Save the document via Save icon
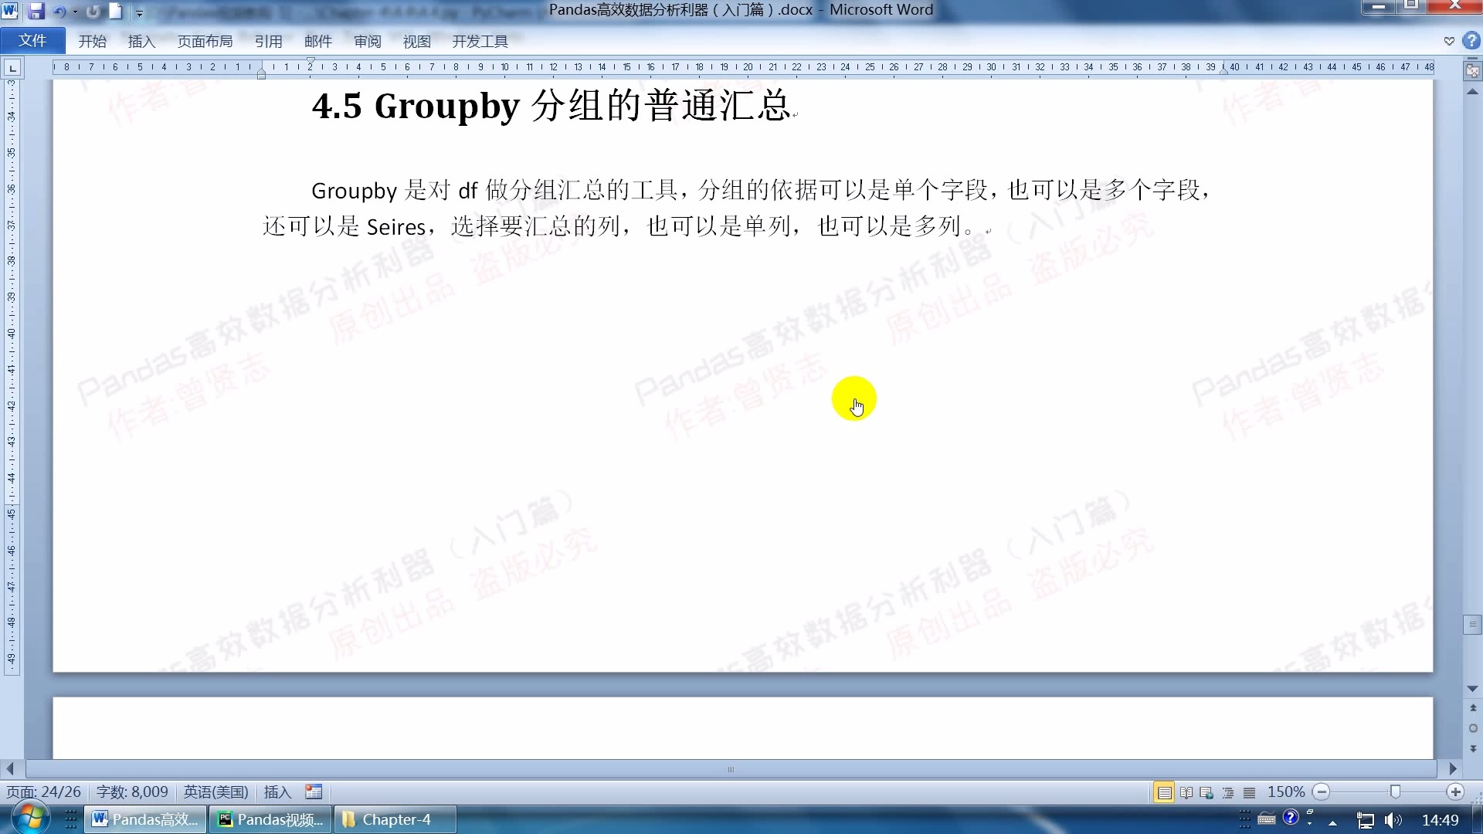The width and height of the screenshot is (1483, 834). [36, 11]
